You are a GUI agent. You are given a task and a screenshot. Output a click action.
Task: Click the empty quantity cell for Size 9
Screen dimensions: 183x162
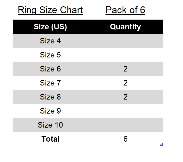click(x=125, y=111)
